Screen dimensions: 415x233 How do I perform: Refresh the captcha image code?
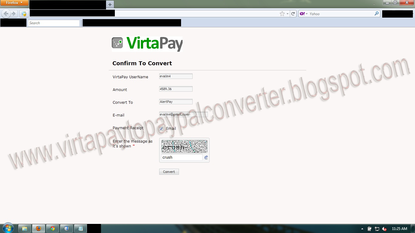206,157
